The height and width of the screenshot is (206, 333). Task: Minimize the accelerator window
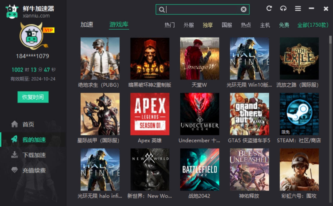point(311,8)
